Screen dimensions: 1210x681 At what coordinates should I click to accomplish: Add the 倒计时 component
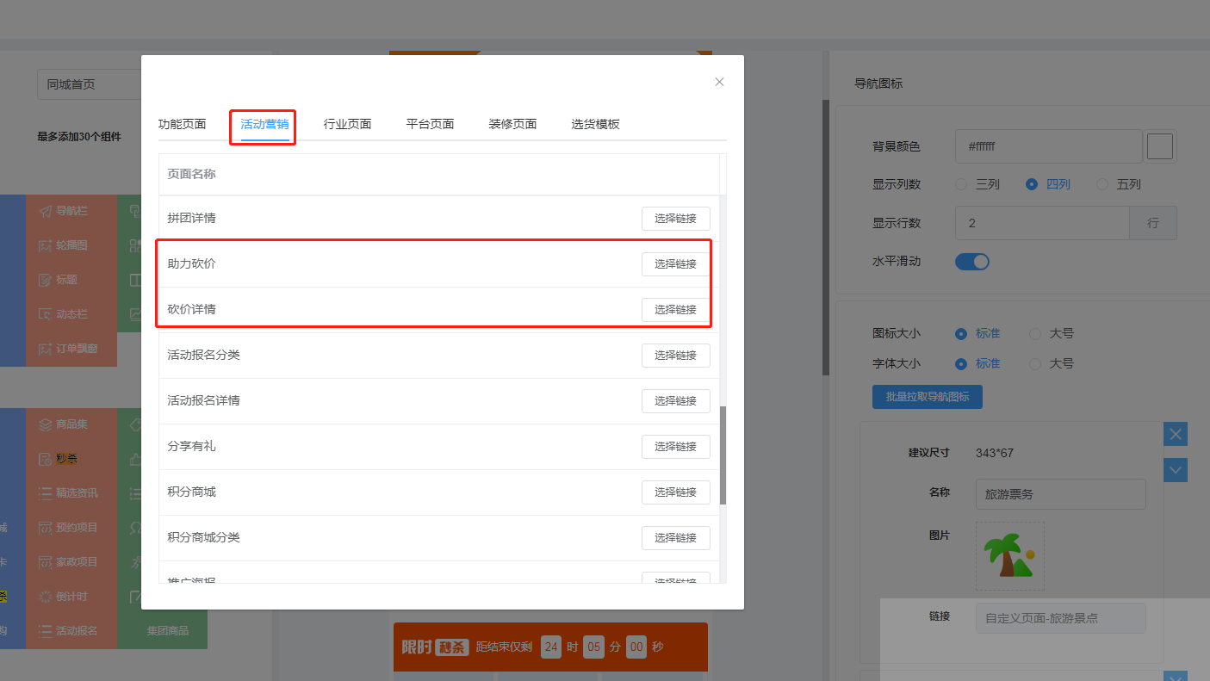pyautogui.click(x=71, y=597)
